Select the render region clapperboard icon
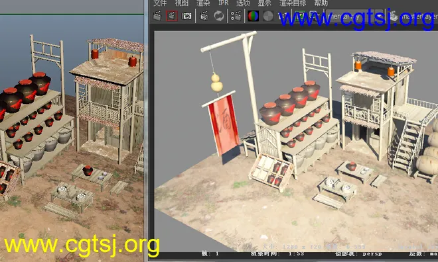The height and width of the screenshot is (262, 438). coord(171,16)
